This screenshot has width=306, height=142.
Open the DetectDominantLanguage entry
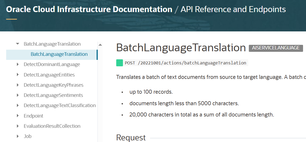pyautogui.click(x=52, y=64)
